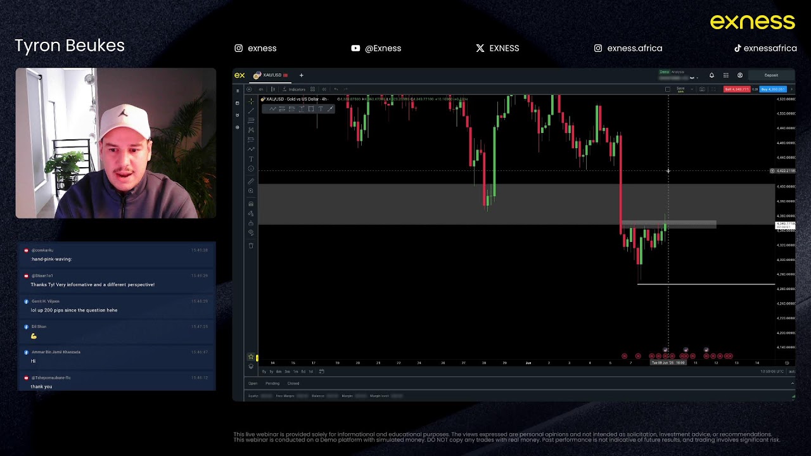Image resolution: width=811 pixels, height=456 pixels.
Task: Take a chart snapshot with camera icon
Action: coord(702,89)
